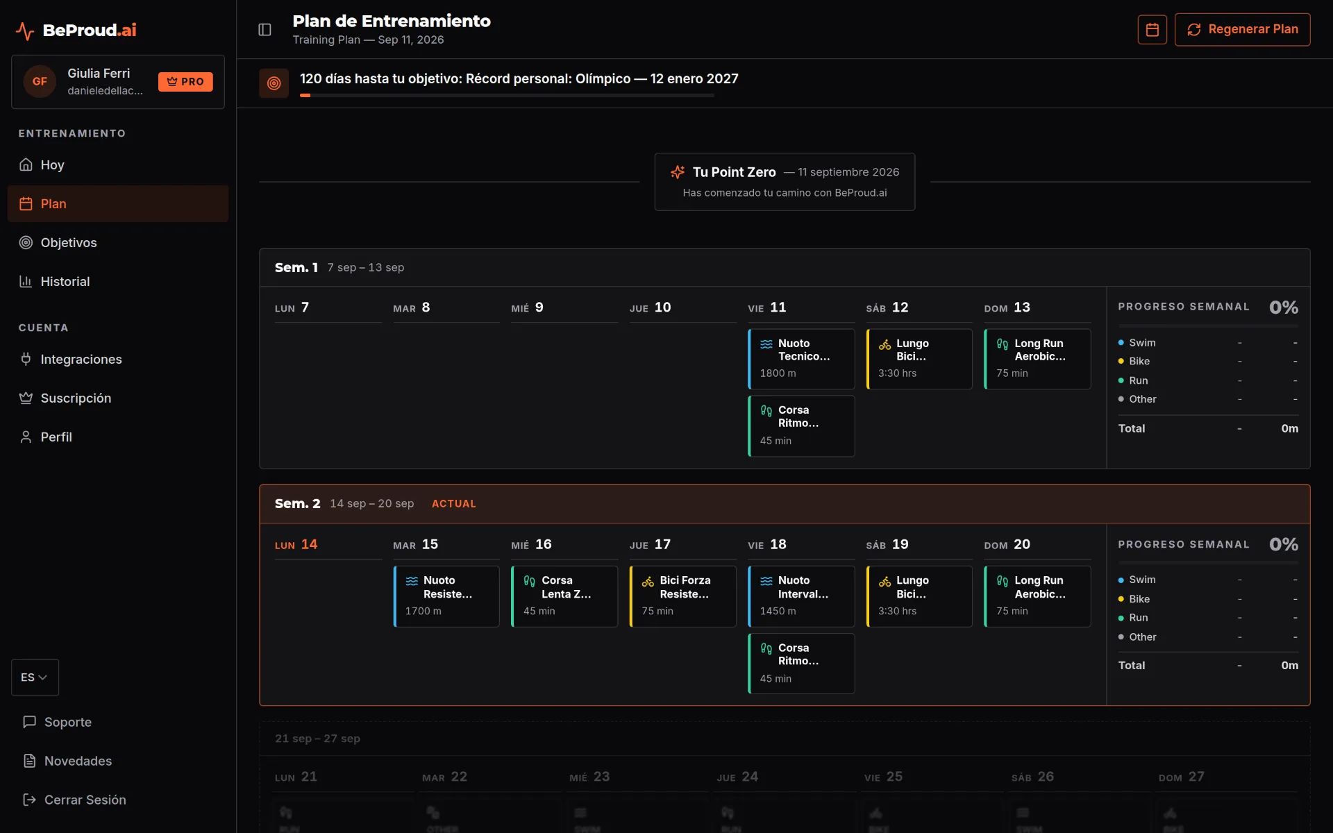Open Suscripción page
The width and height of the screenshot is (1333, 833).
[x=118, y=398]
